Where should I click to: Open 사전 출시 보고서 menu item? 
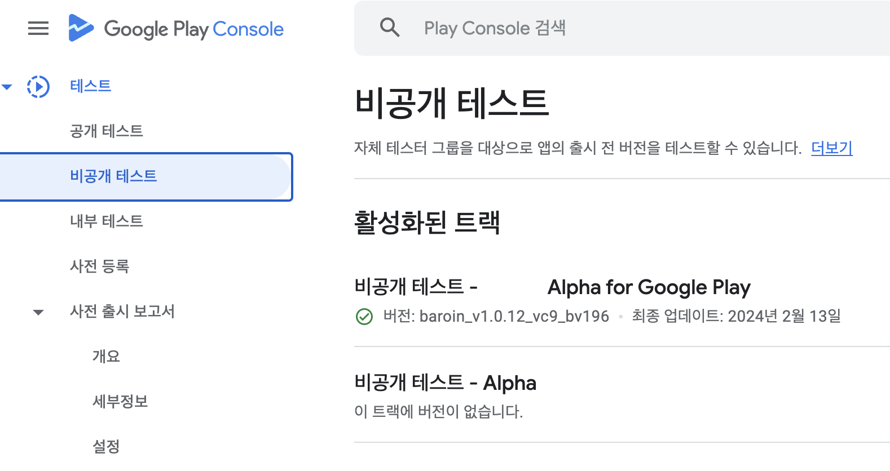(122, 312)
